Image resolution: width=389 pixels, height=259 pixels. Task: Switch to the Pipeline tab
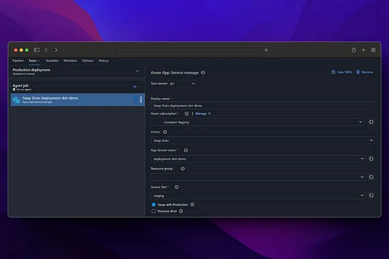tap(18, 60)
